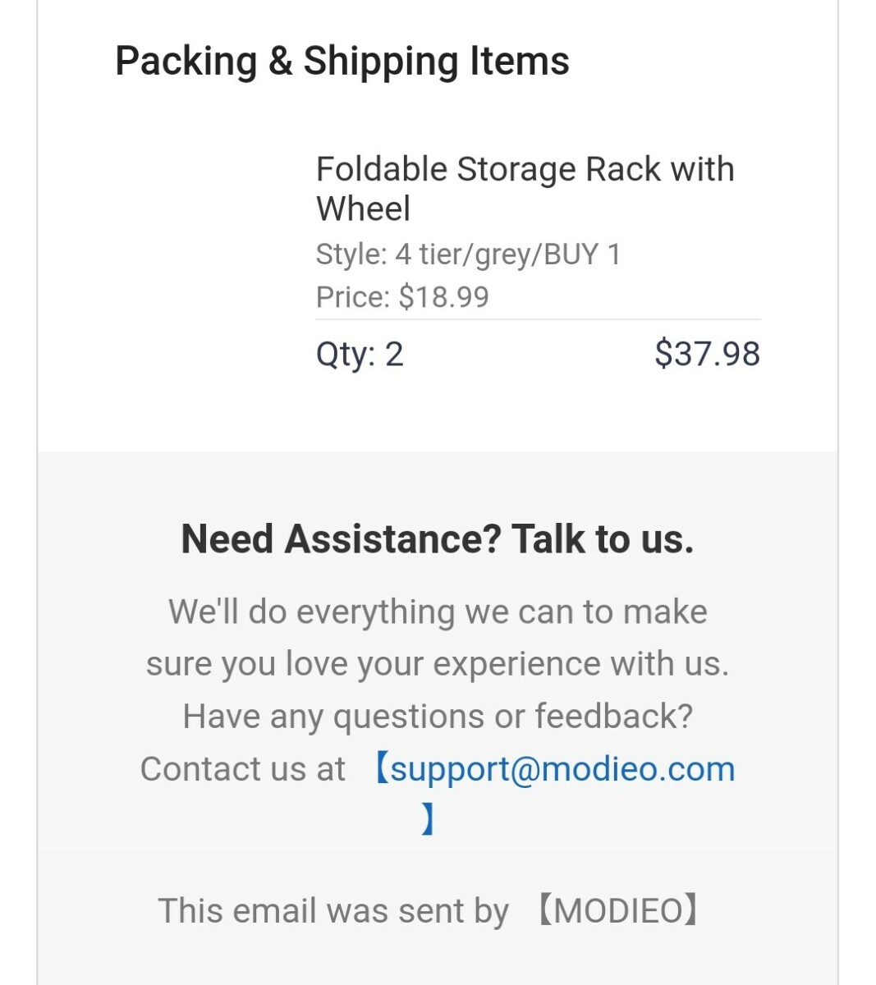This screenshot has height=985, width=876.
Task: Select the Foldable Storage Rack product title
Action: tap(525, 170)
